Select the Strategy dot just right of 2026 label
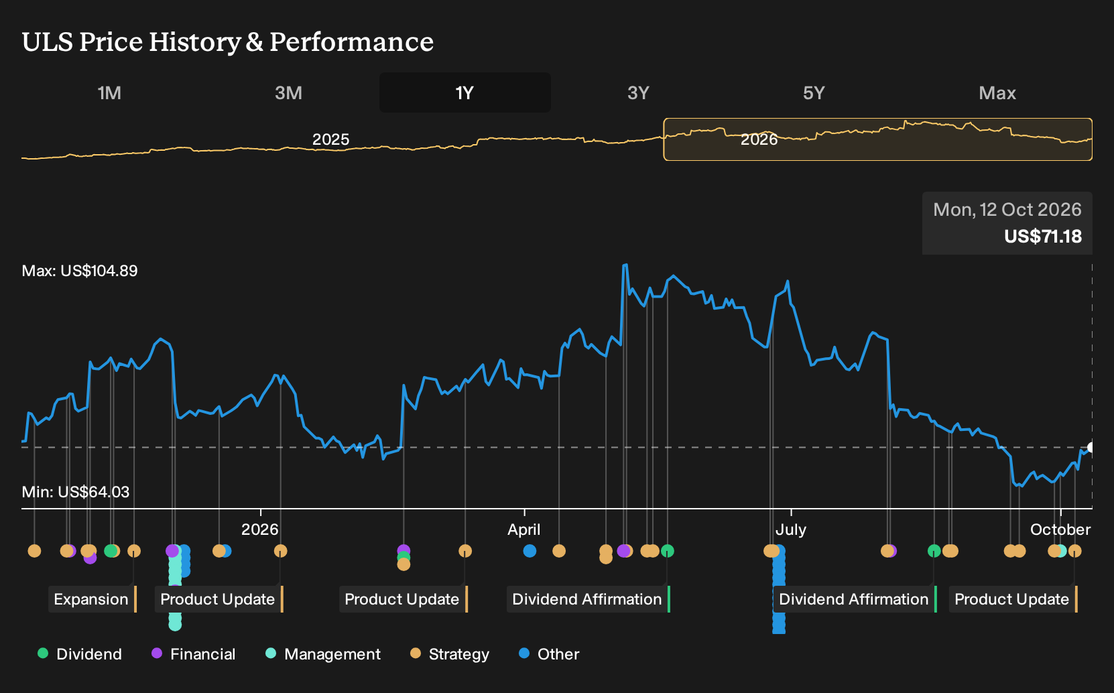The image size is (1114, 693). pos(280,551)
